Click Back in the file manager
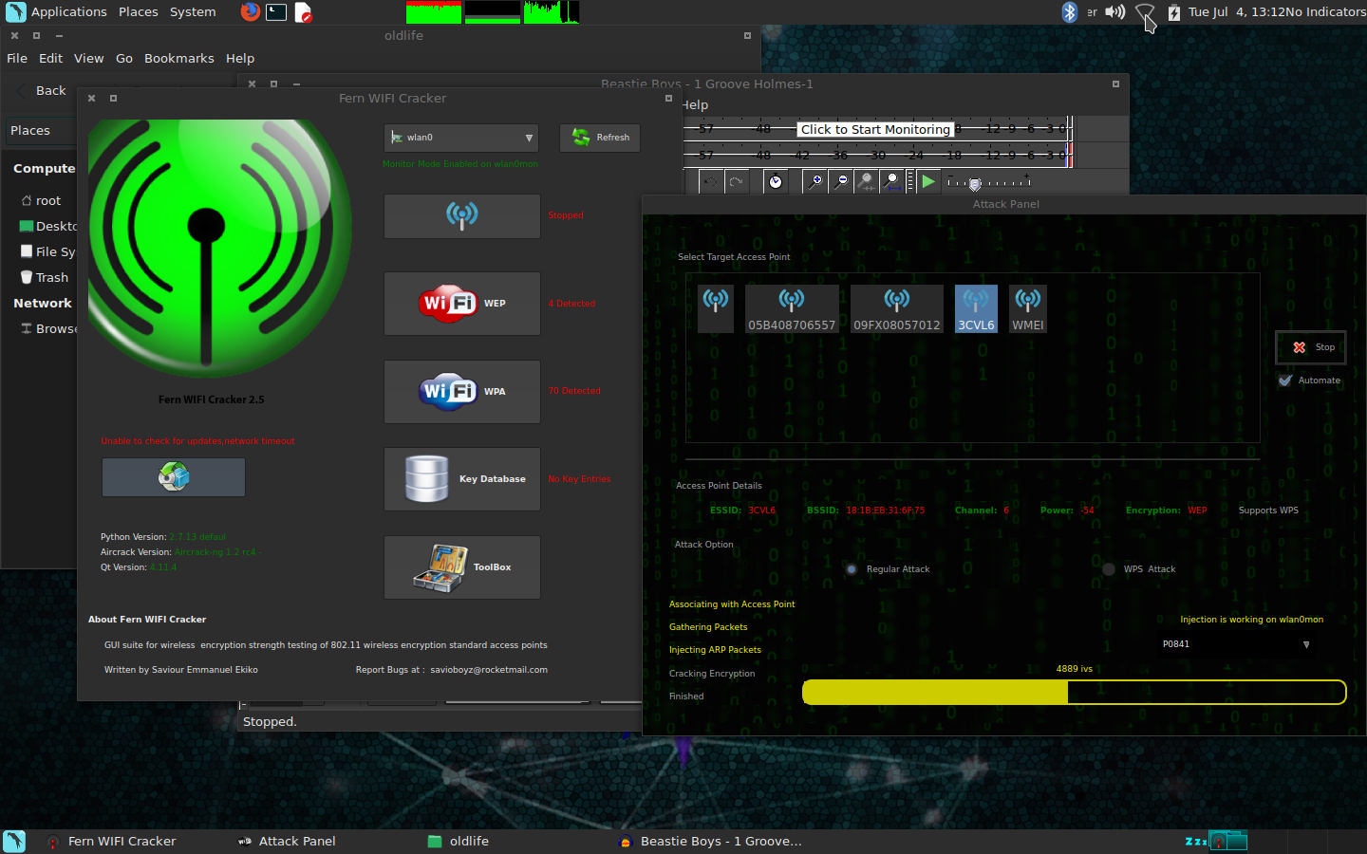Screen dimensions: 1367x854 tap(42, 91)
